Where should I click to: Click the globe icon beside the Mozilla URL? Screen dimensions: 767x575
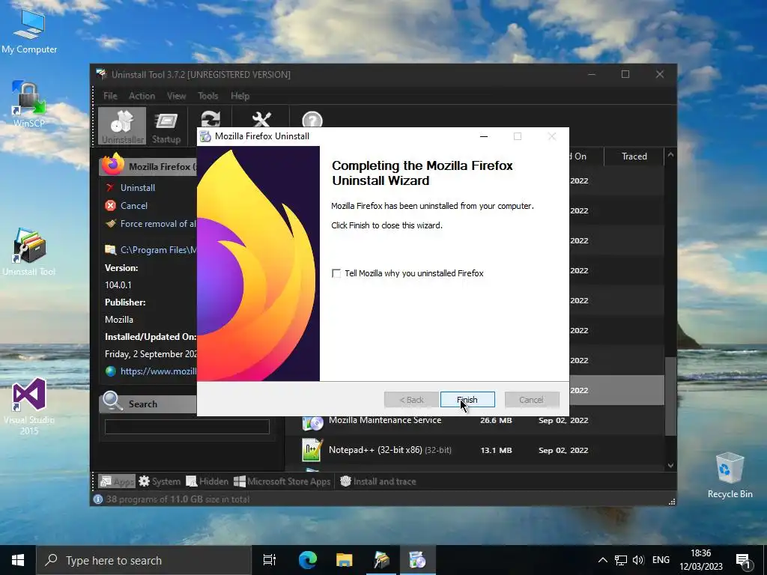click(111, 371)
